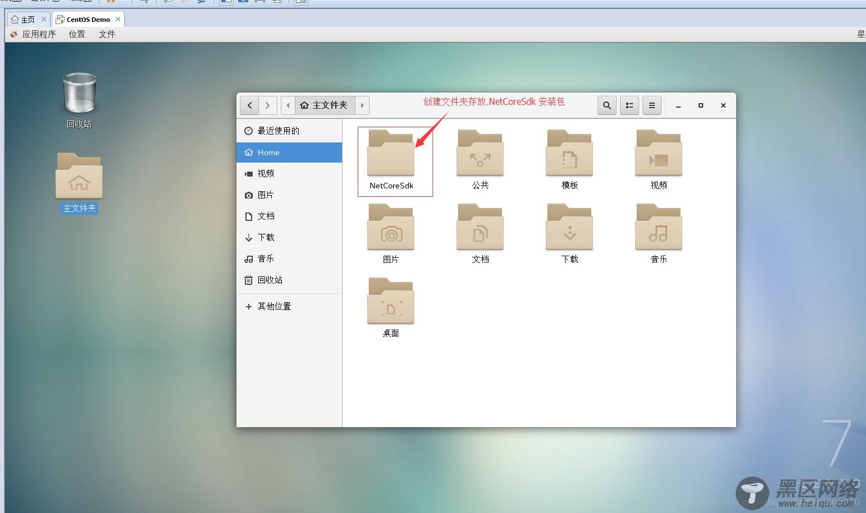Image resolution: width=866 pixels, height=513 pixels.
Task: Open the 视频 folder in file view
Action: pos(659,160)
